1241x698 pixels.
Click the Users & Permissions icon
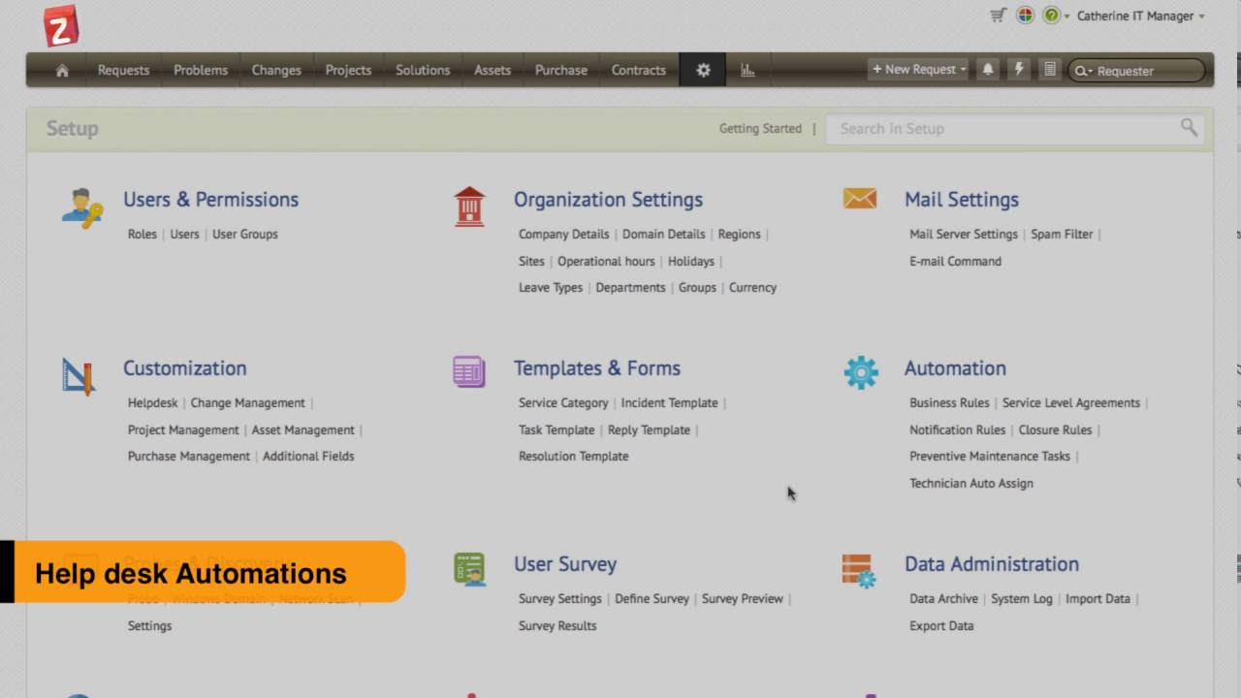coord(82,207)
